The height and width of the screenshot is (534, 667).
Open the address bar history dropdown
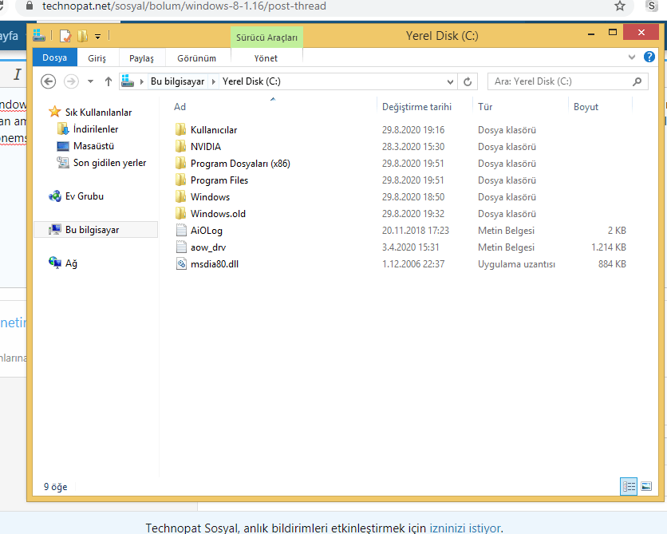tap(450, 81)
